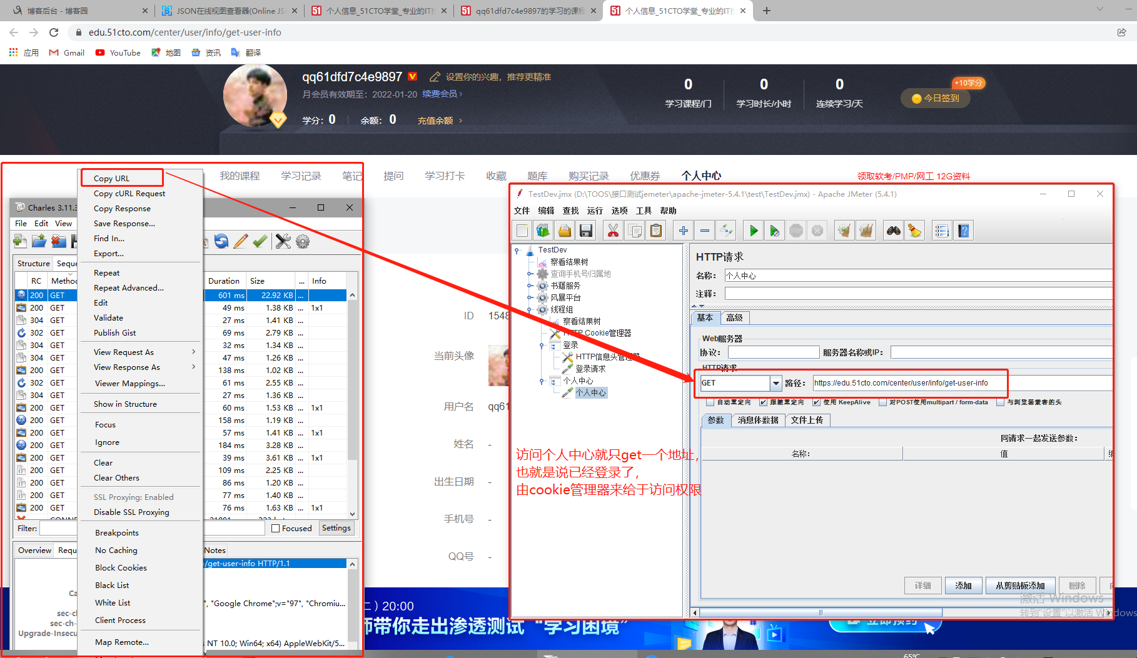Switch to the 高级 tab in JMeter
The width and height of the screenshot is (1137, 658).
pyautogui.click(x=734, y=318)
